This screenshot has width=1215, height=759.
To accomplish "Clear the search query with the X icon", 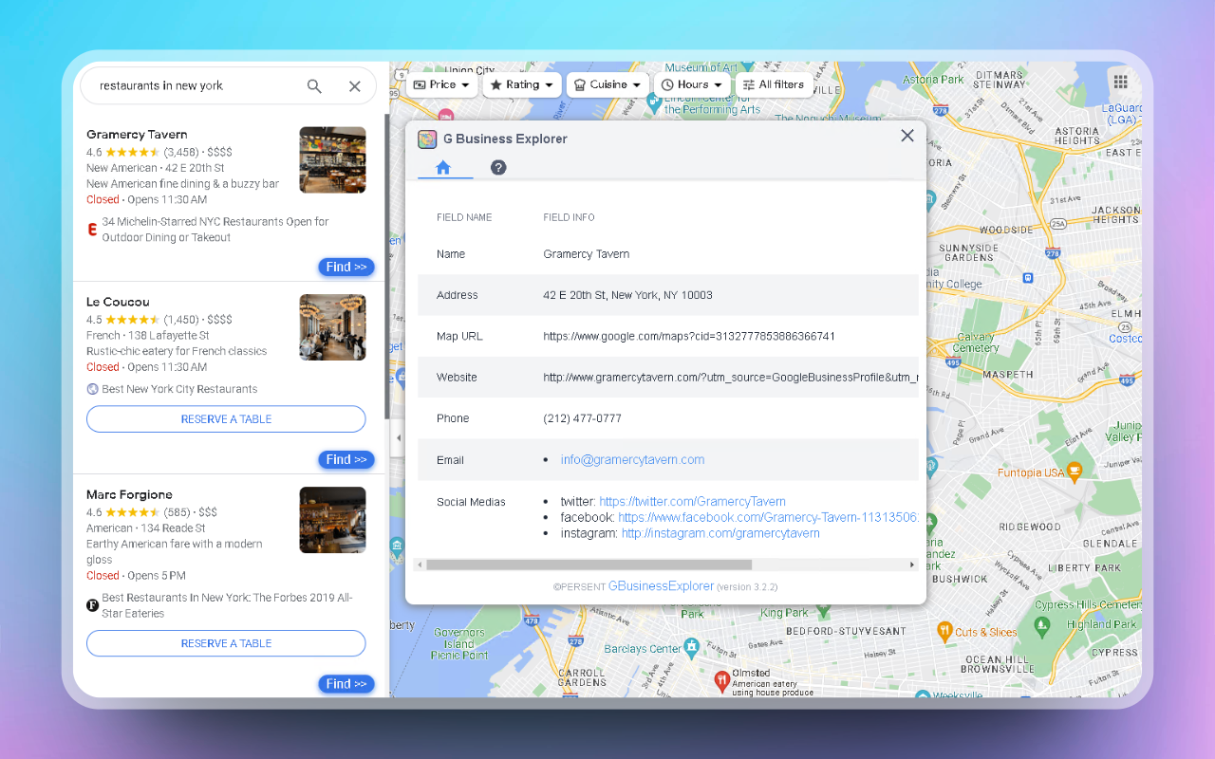I will click(x=354, y=85).
